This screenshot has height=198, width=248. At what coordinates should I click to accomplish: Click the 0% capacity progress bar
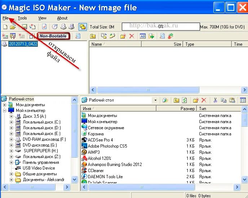tap(161, 27)
